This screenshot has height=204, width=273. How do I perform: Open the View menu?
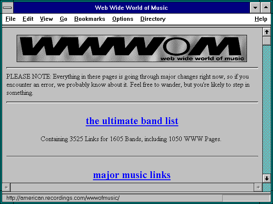[46, 19]
